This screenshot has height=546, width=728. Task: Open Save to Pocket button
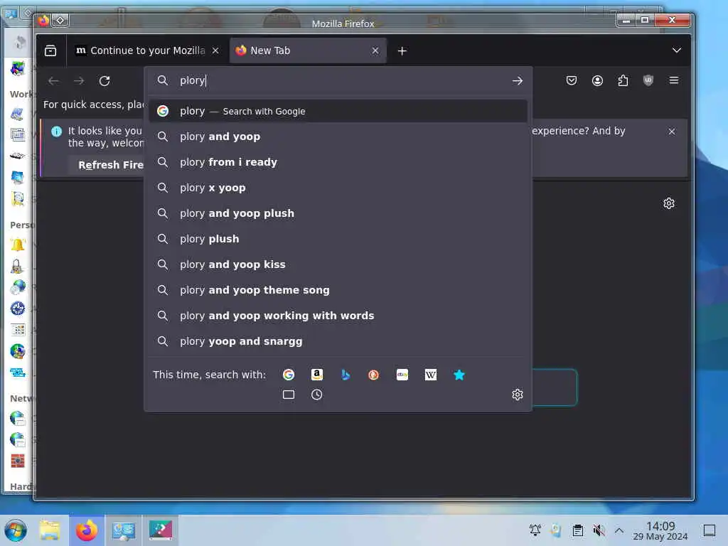pos(572,81)
